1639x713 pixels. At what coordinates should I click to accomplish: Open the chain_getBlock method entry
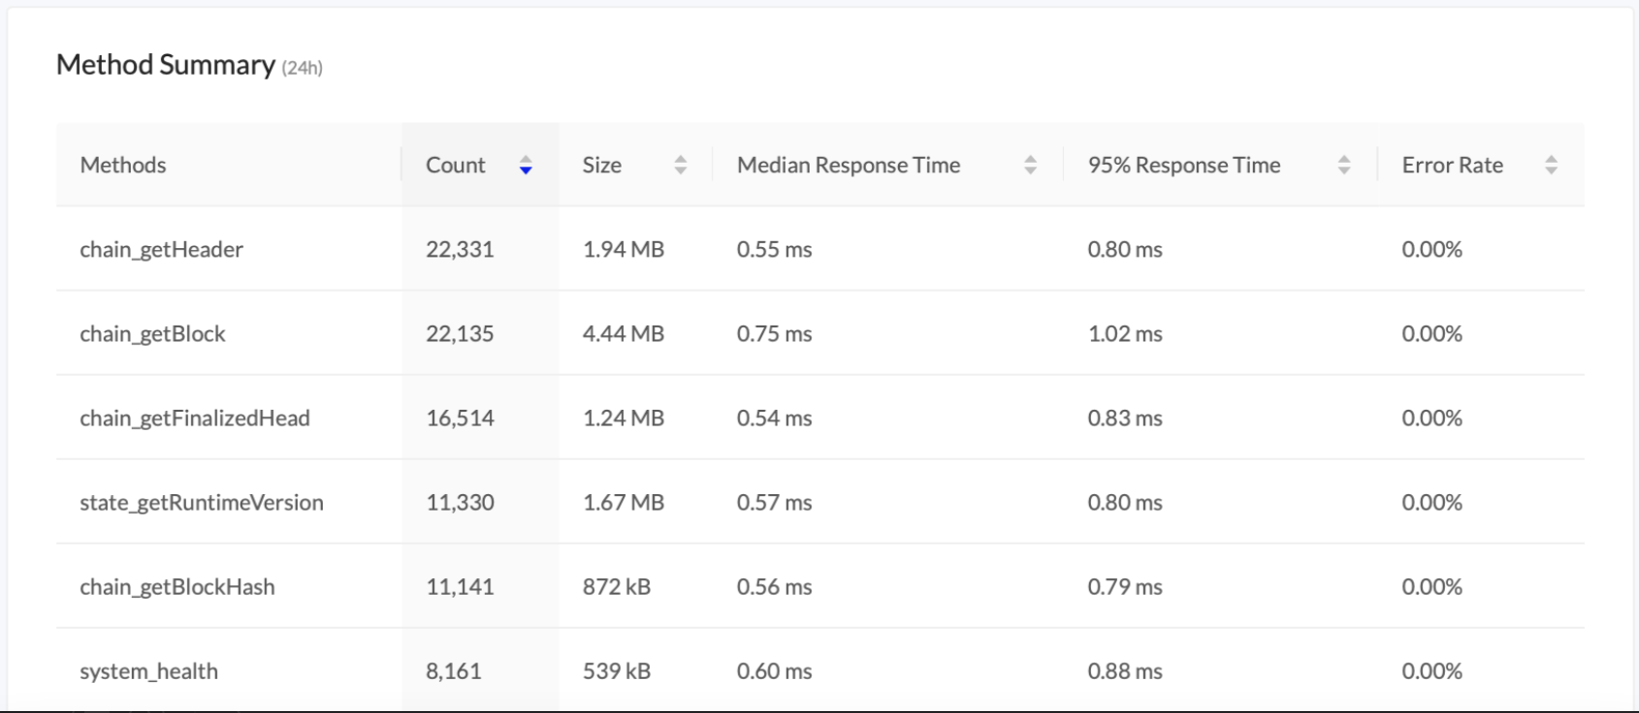[x=152, y=334]
